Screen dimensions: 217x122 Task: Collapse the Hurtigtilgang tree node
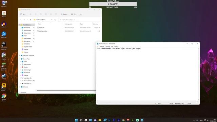19,25
